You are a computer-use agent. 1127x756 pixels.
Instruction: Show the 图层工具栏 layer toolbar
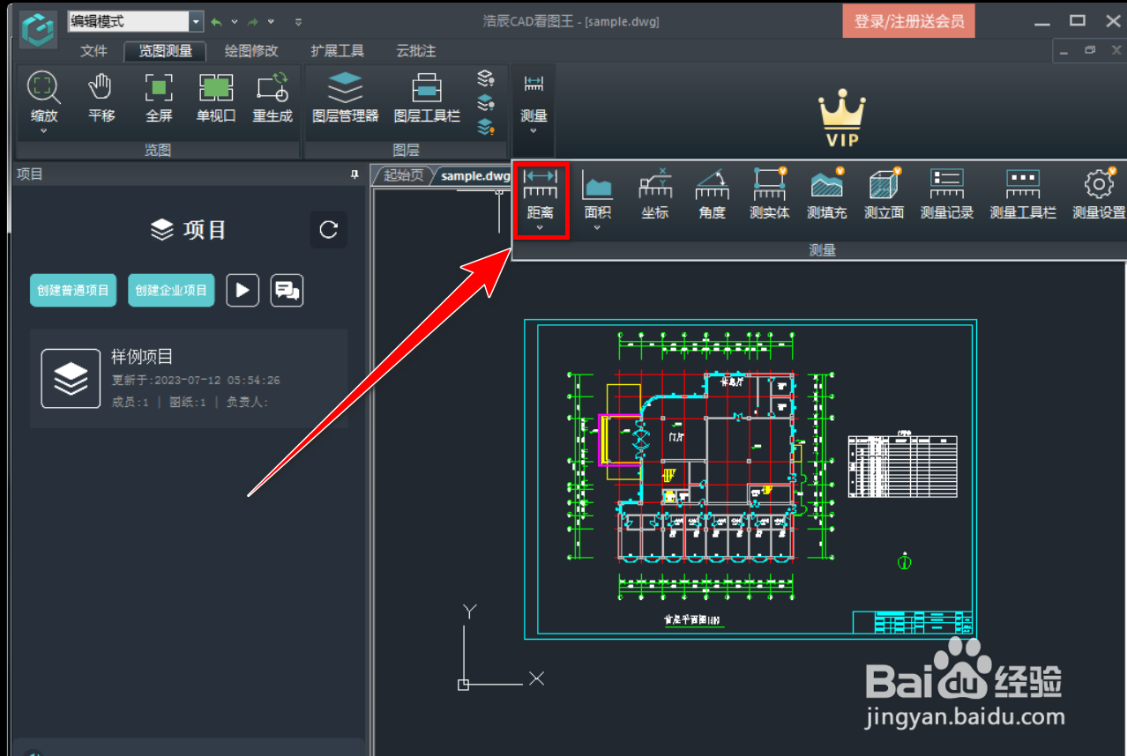pos(427,97)
